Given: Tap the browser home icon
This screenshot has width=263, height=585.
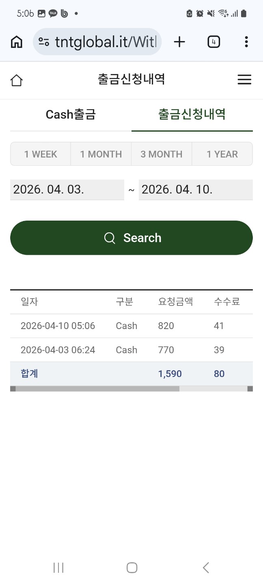Looking at the screenshot, I should tap(16, 42).
